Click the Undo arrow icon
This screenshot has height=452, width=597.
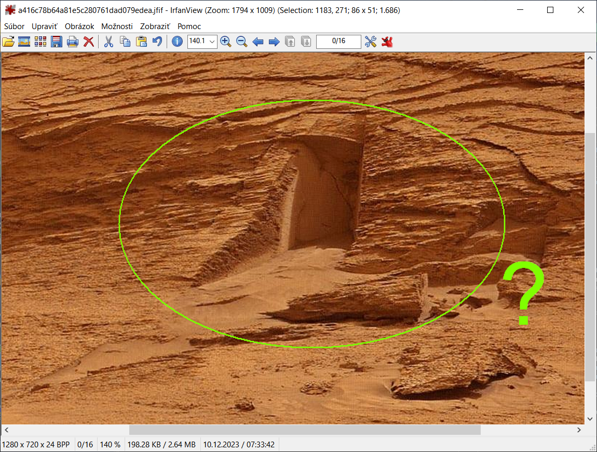coord(157,42)
